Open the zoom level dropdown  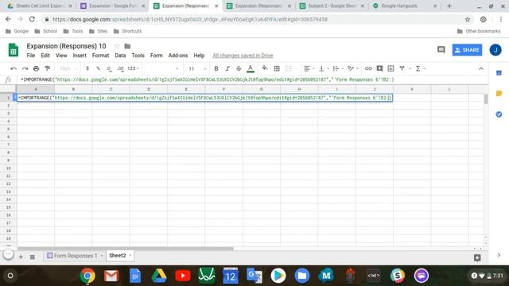(x=68, y=68)
